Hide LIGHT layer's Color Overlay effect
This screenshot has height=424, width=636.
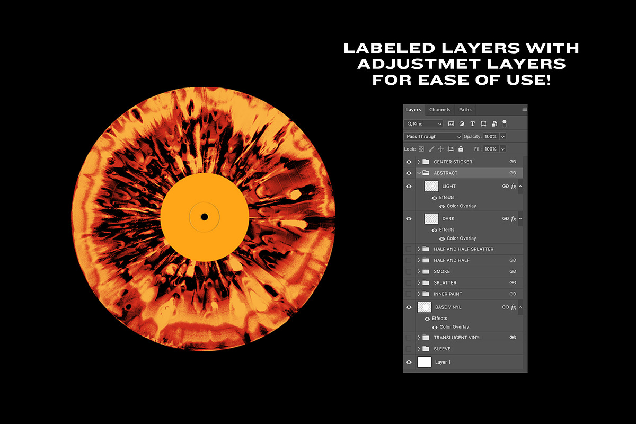coord(442,206)
